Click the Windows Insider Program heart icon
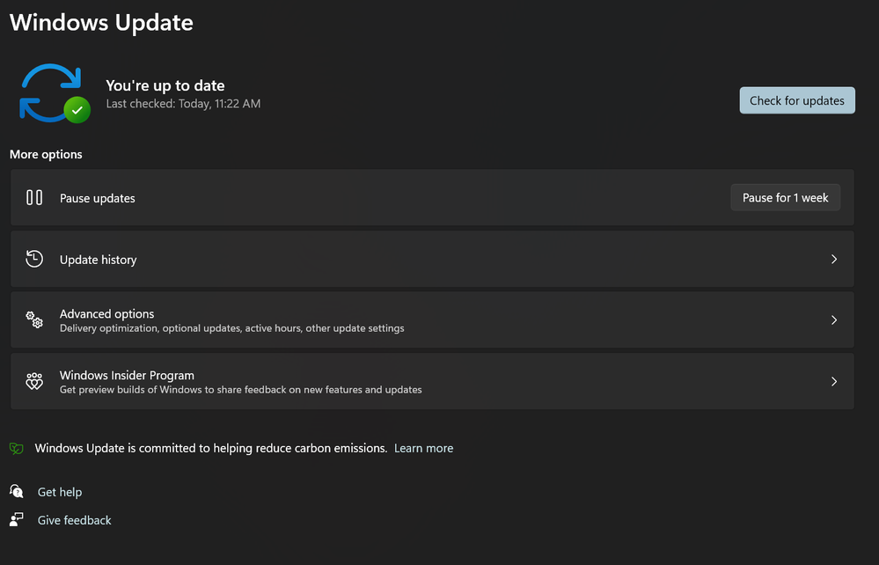The width and height of the screenshot is (879, 565). coord(33,381)
